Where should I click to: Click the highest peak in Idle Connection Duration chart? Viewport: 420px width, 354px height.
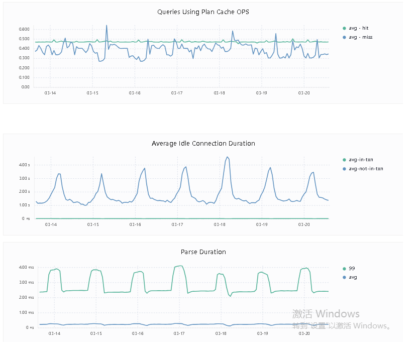pyautogui.click(x=227, y=157)
